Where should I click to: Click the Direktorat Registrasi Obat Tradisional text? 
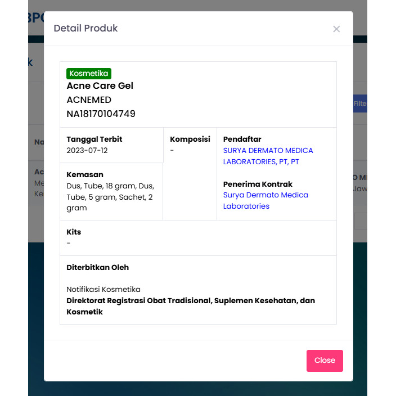click(190, 301)
